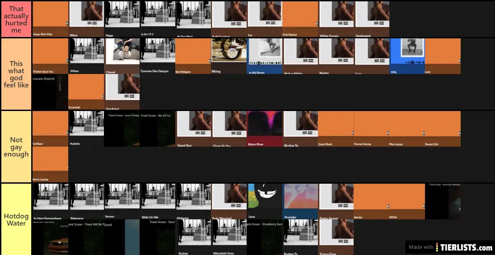Click the 'Hotdog Water' tier label
Screen dimensions: 495x255
tap(16, 219)
